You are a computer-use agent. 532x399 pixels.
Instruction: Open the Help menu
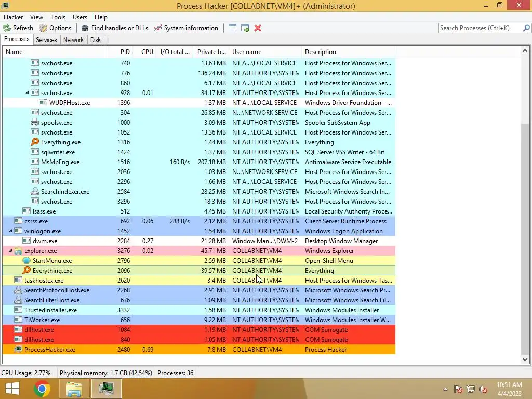[x=101, y=17]
